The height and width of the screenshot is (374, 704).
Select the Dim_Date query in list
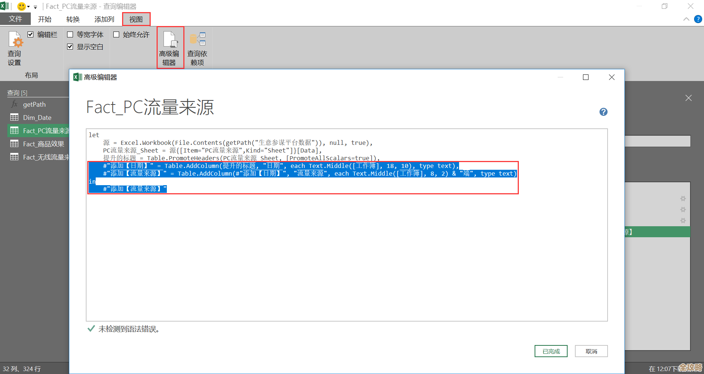pyautogui.click(x=37, y=118)
